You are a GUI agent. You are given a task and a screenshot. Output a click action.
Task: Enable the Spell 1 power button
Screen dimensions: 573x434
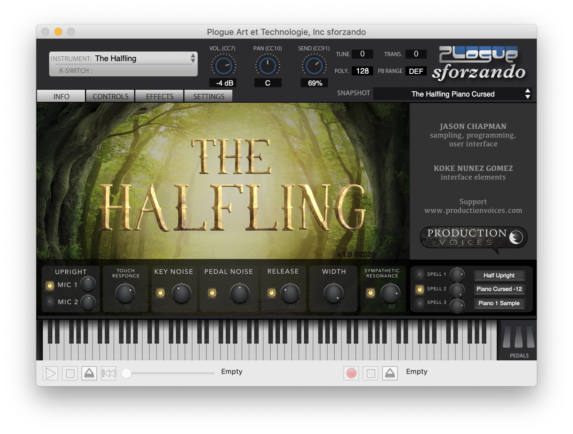[x=420, y=274]
